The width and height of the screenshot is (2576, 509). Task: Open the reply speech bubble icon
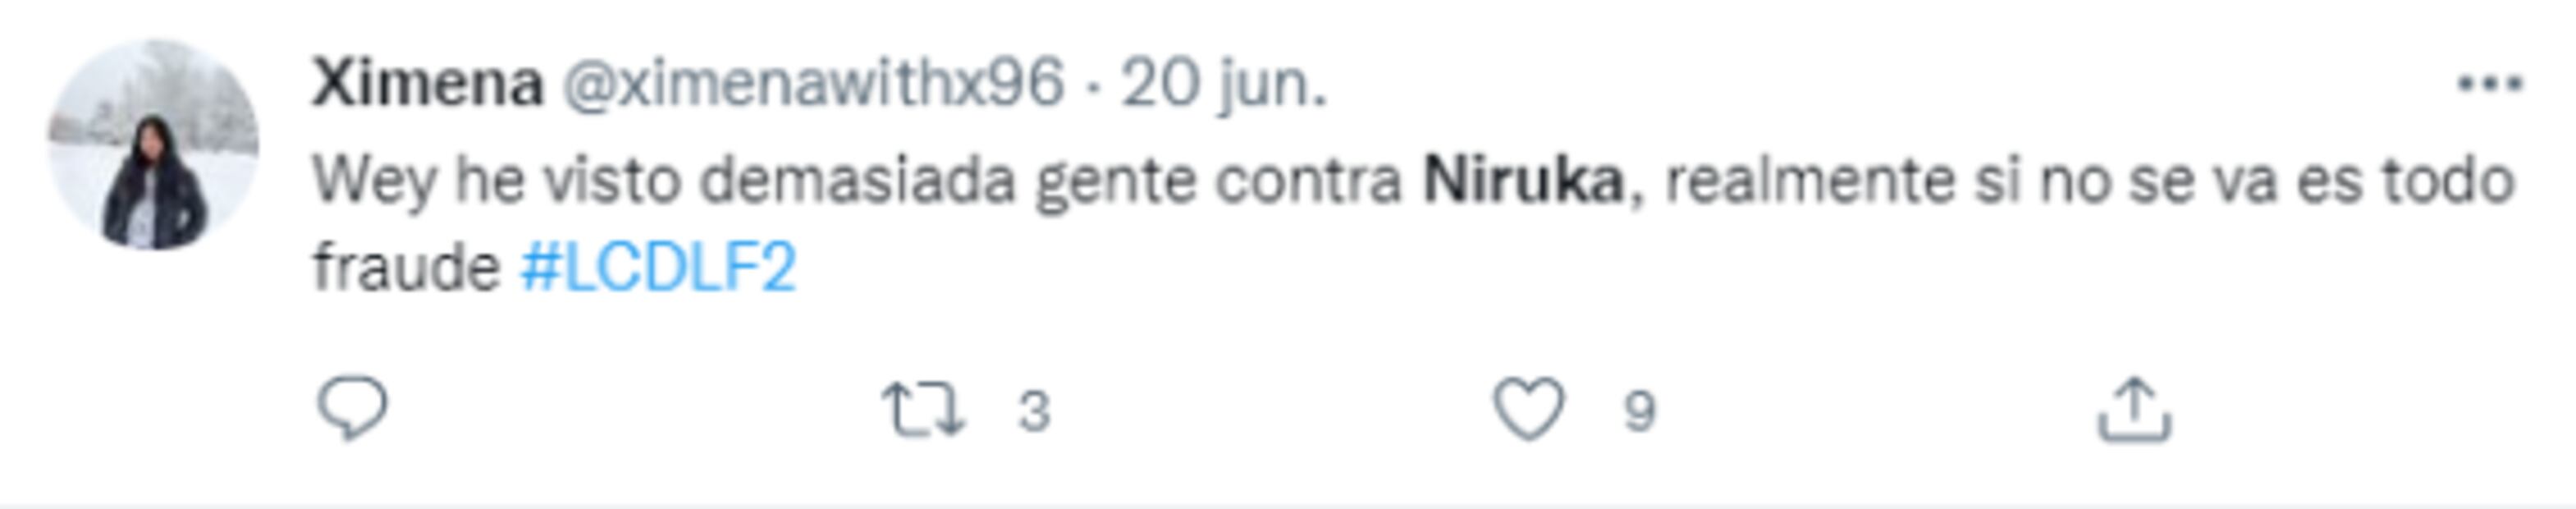pyautogui.click(x=352, y=409)
